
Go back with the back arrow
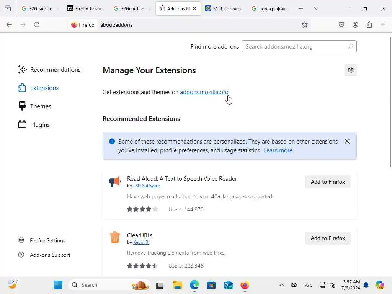9,24
